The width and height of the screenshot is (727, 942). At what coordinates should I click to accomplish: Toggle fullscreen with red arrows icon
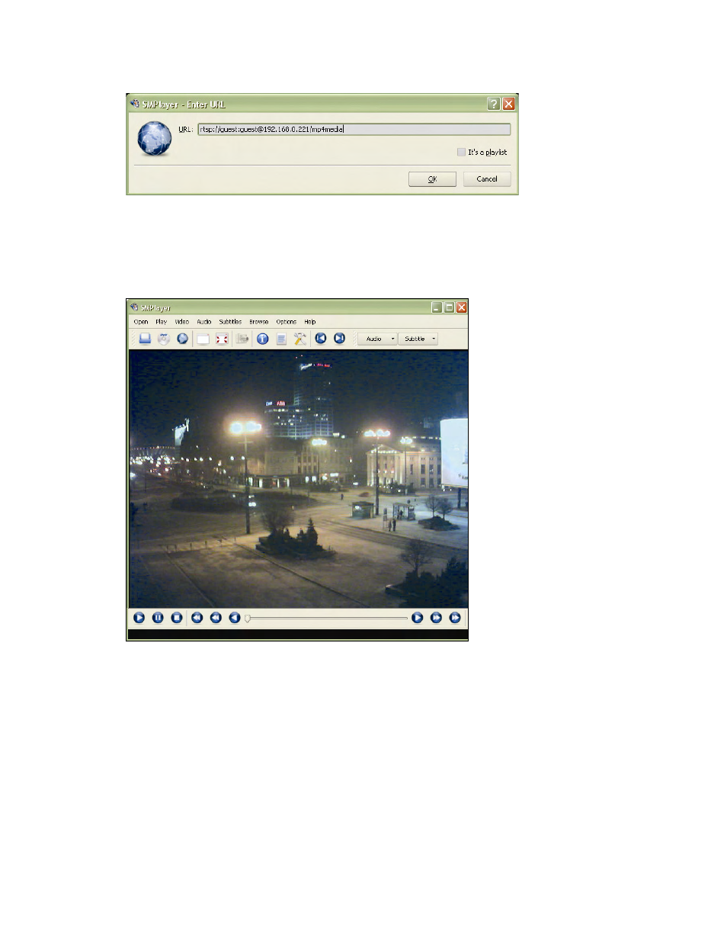tap(222, 339)
